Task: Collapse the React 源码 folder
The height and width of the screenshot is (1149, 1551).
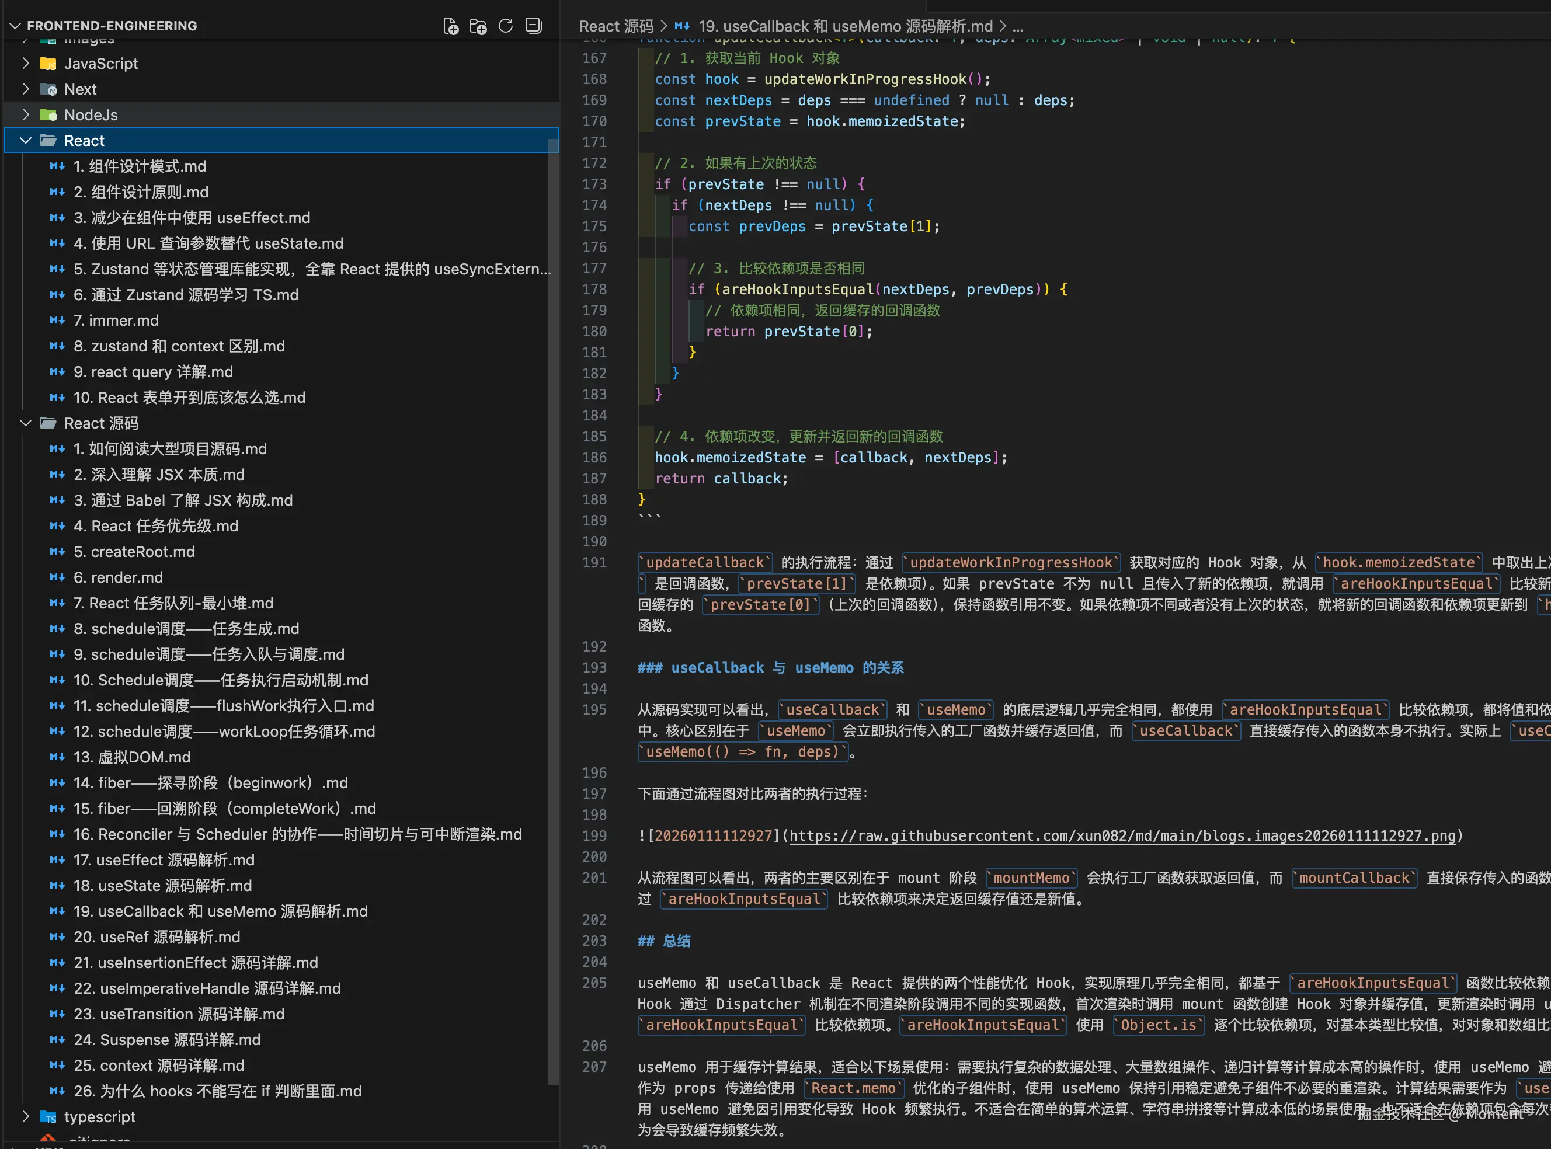Action: tap(26, 423)
